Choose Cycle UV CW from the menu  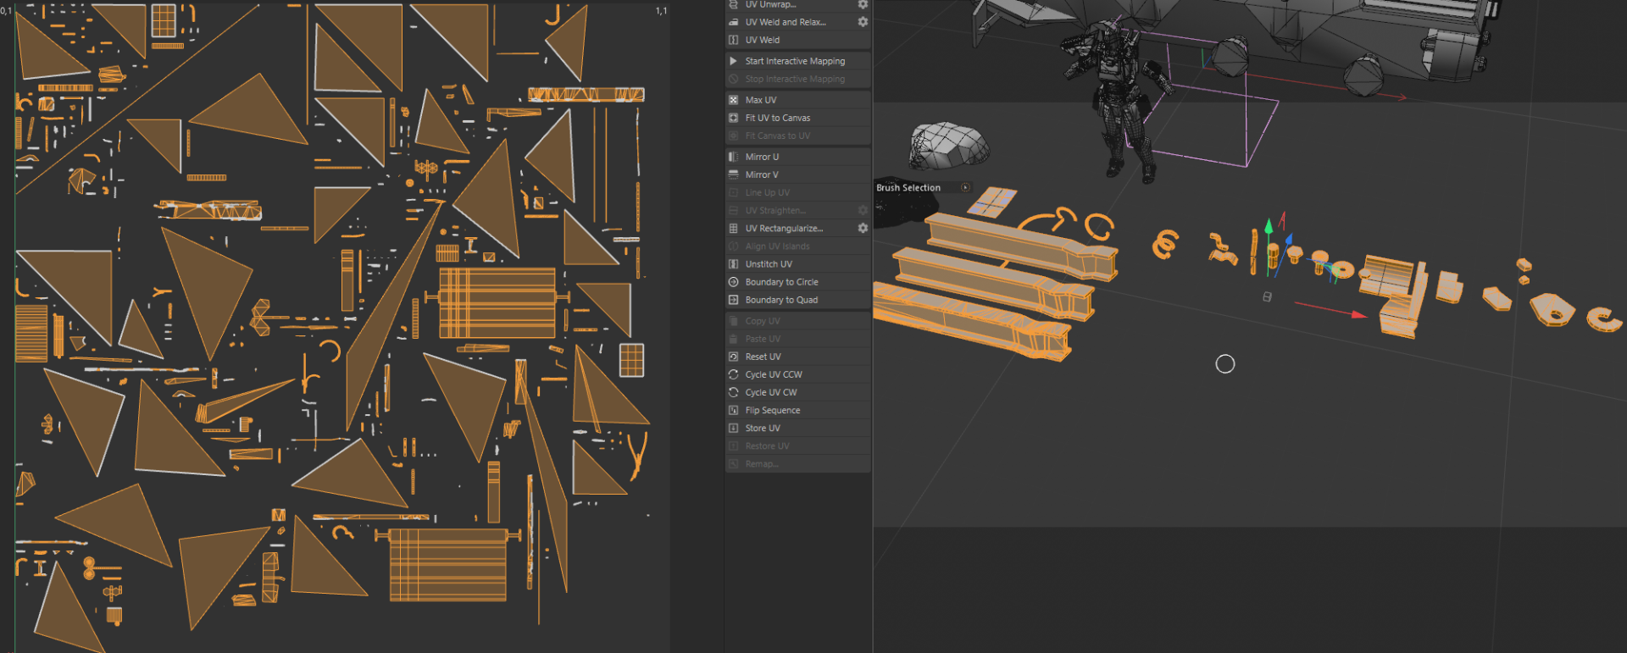tap(770, 392)
